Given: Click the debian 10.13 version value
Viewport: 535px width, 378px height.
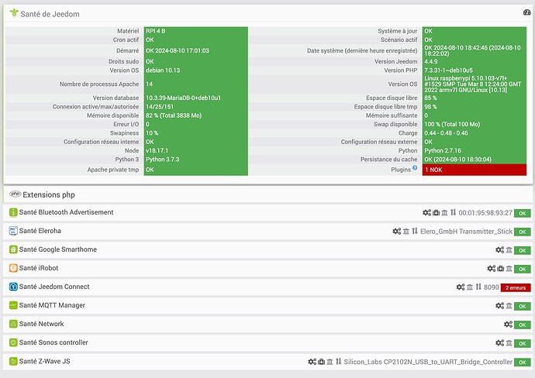Looking at the screenshot, I should tap(163, 70).
